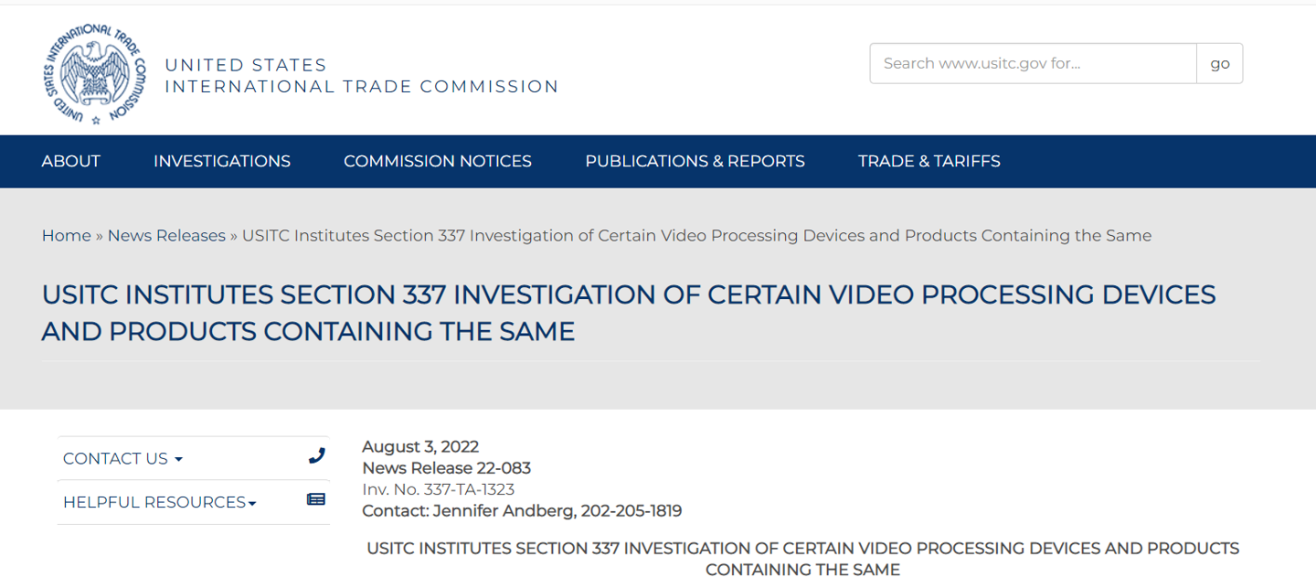1316x588 pixels.
Task: Click the list icon beside Helpful Resources
Action: click(x=316, y=499)
